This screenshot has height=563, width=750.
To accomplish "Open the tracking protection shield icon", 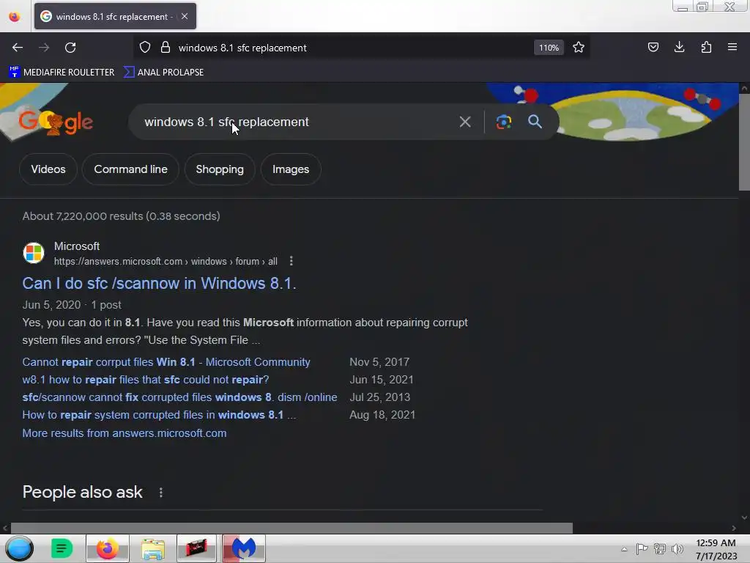I will pos(145,48).
